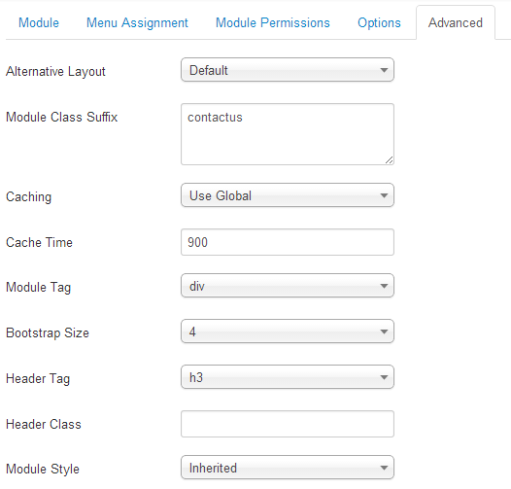Select the Options tab

click(379, 22)
